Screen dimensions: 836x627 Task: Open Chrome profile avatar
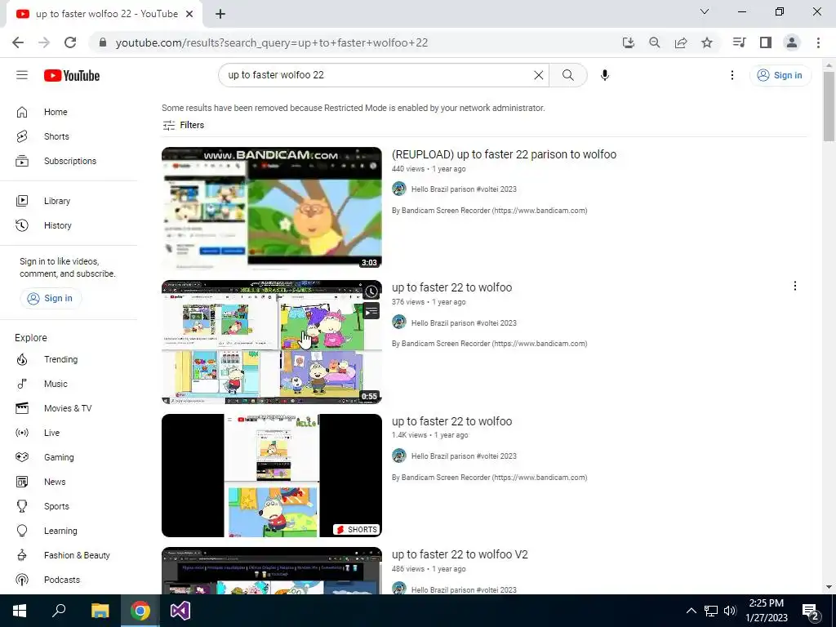pos(792,42)
